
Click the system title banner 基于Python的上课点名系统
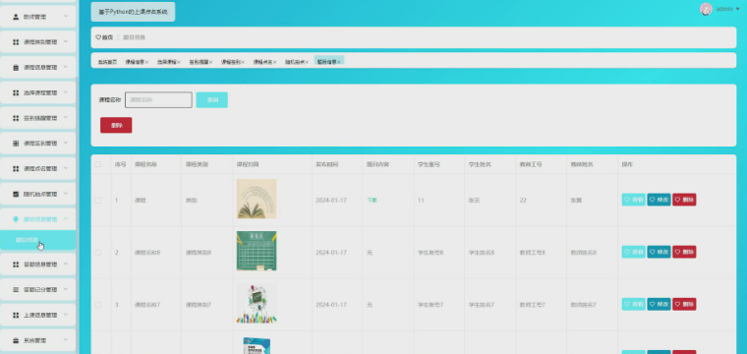(133, 12)
